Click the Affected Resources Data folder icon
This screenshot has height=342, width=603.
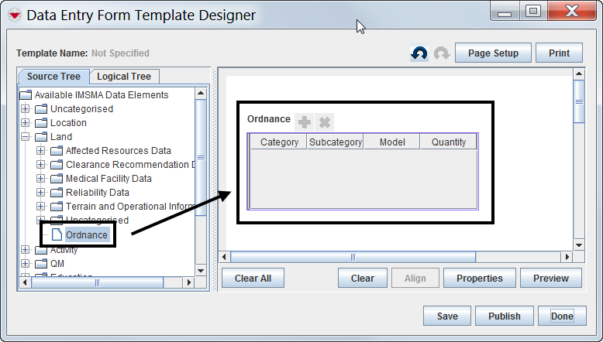tap(56, 151)
